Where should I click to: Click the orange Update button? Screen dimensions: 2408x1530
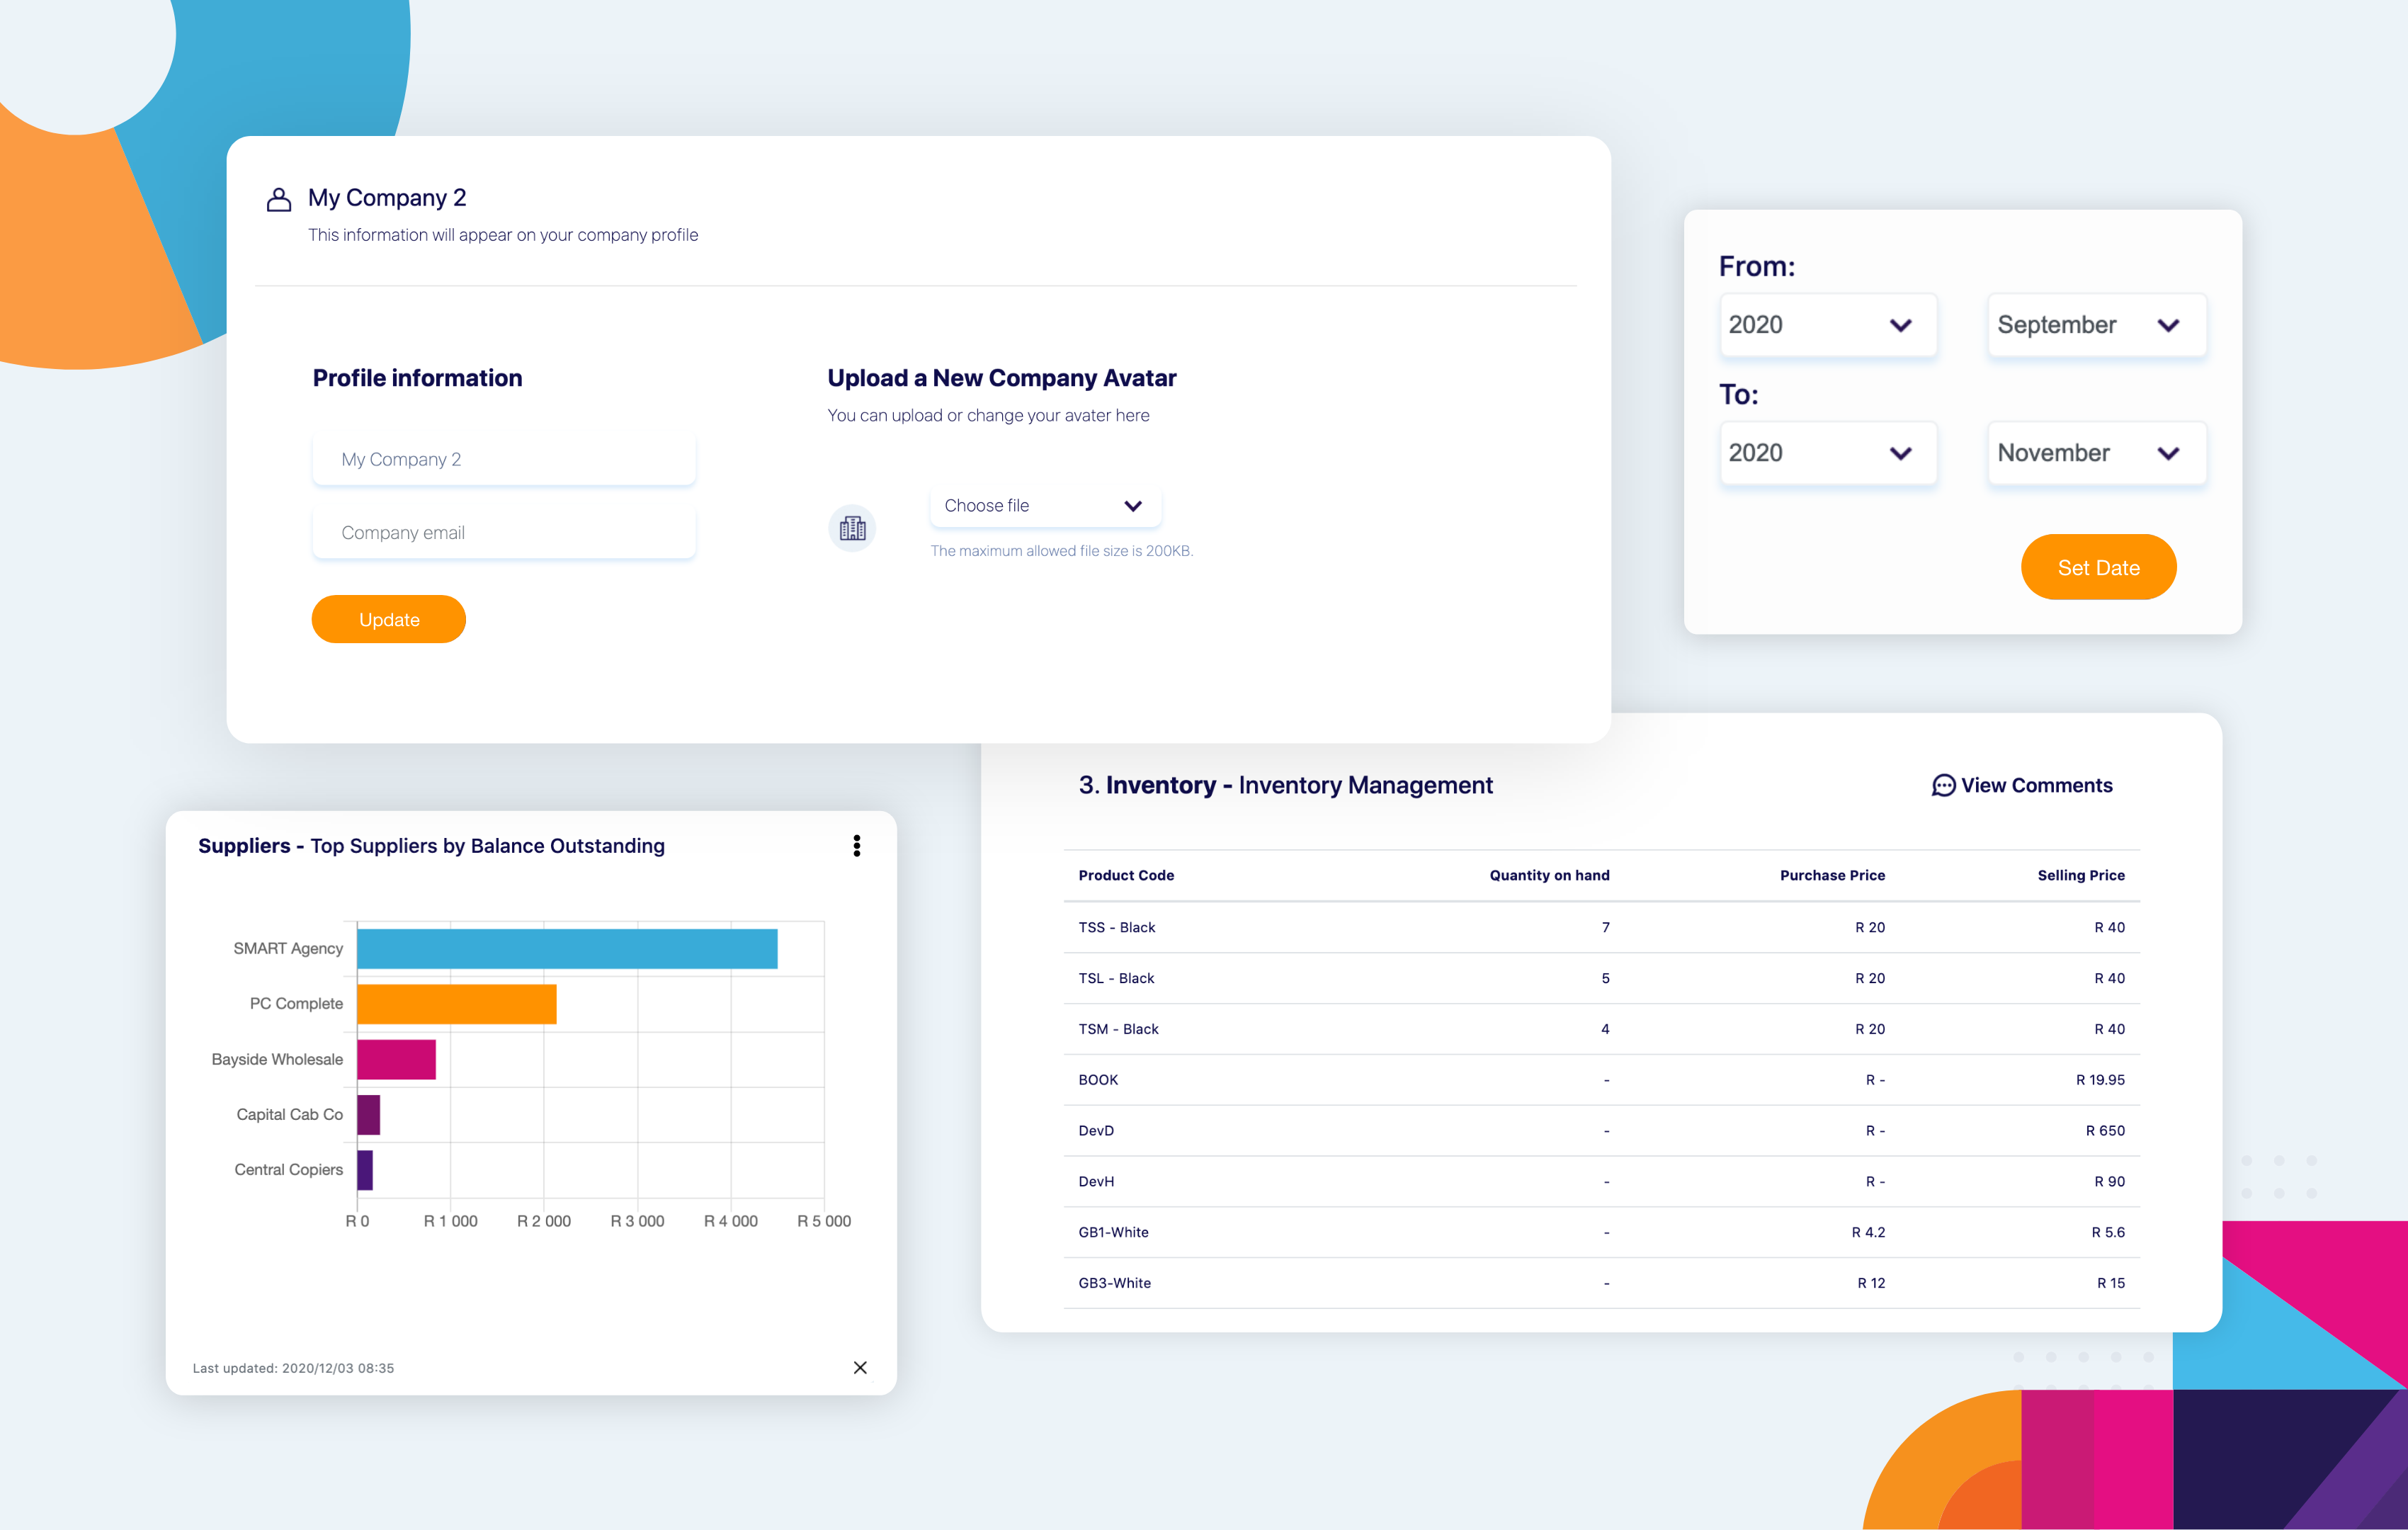[388, 620]
